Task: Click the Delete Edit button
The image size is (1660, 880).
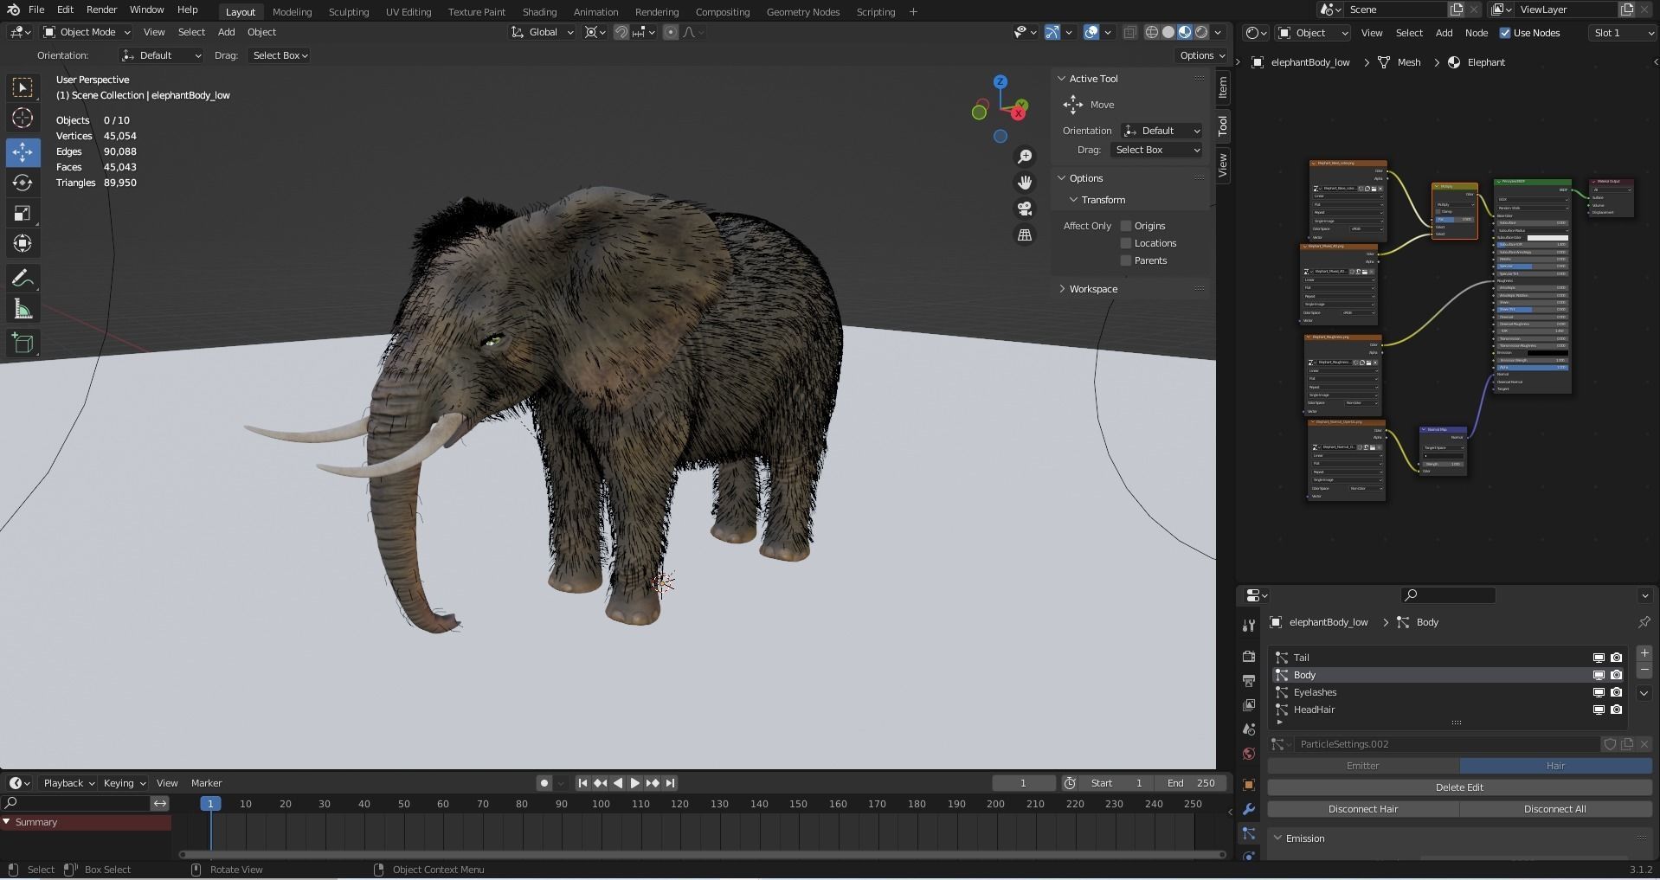Action: [x=1459, y=787]
